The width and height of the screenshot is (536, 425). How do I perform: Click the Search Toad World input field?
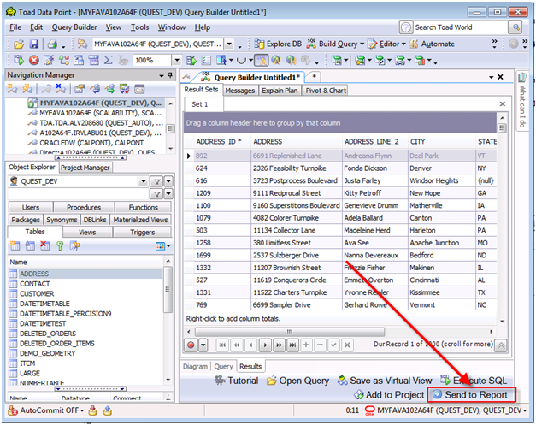tap(459, 27)
